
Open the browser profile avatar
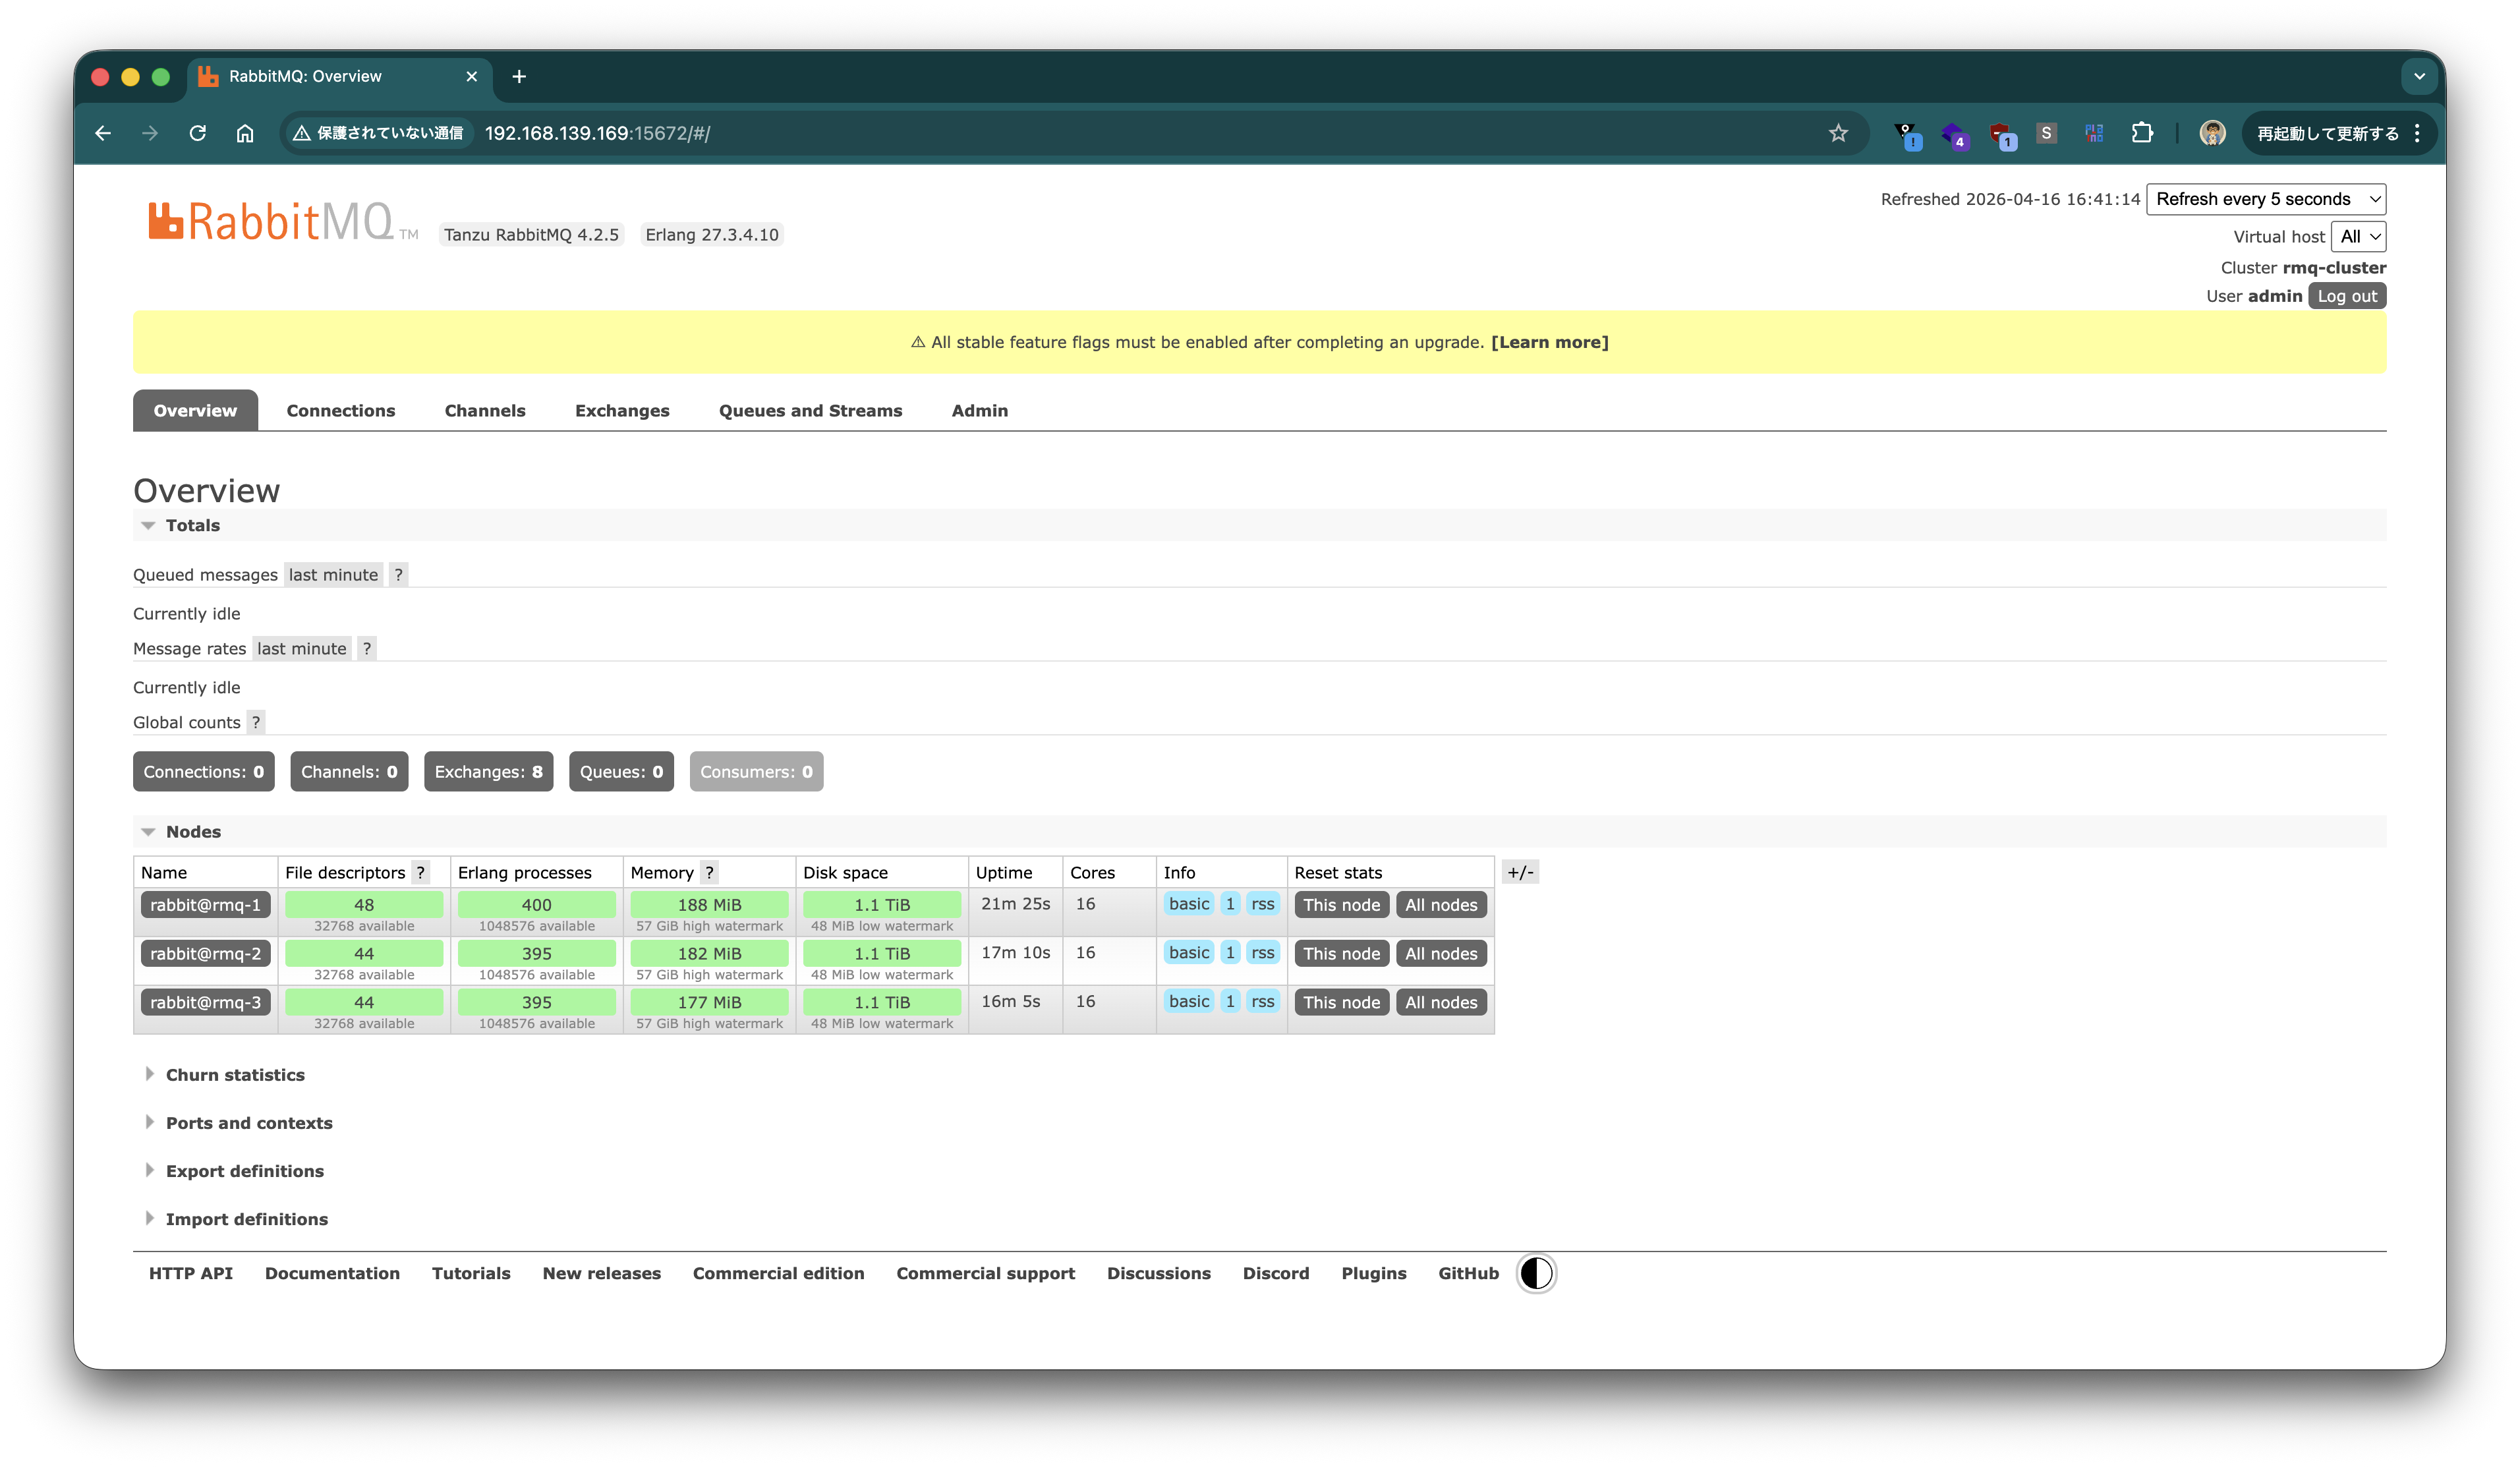(x=2212, y=133)
